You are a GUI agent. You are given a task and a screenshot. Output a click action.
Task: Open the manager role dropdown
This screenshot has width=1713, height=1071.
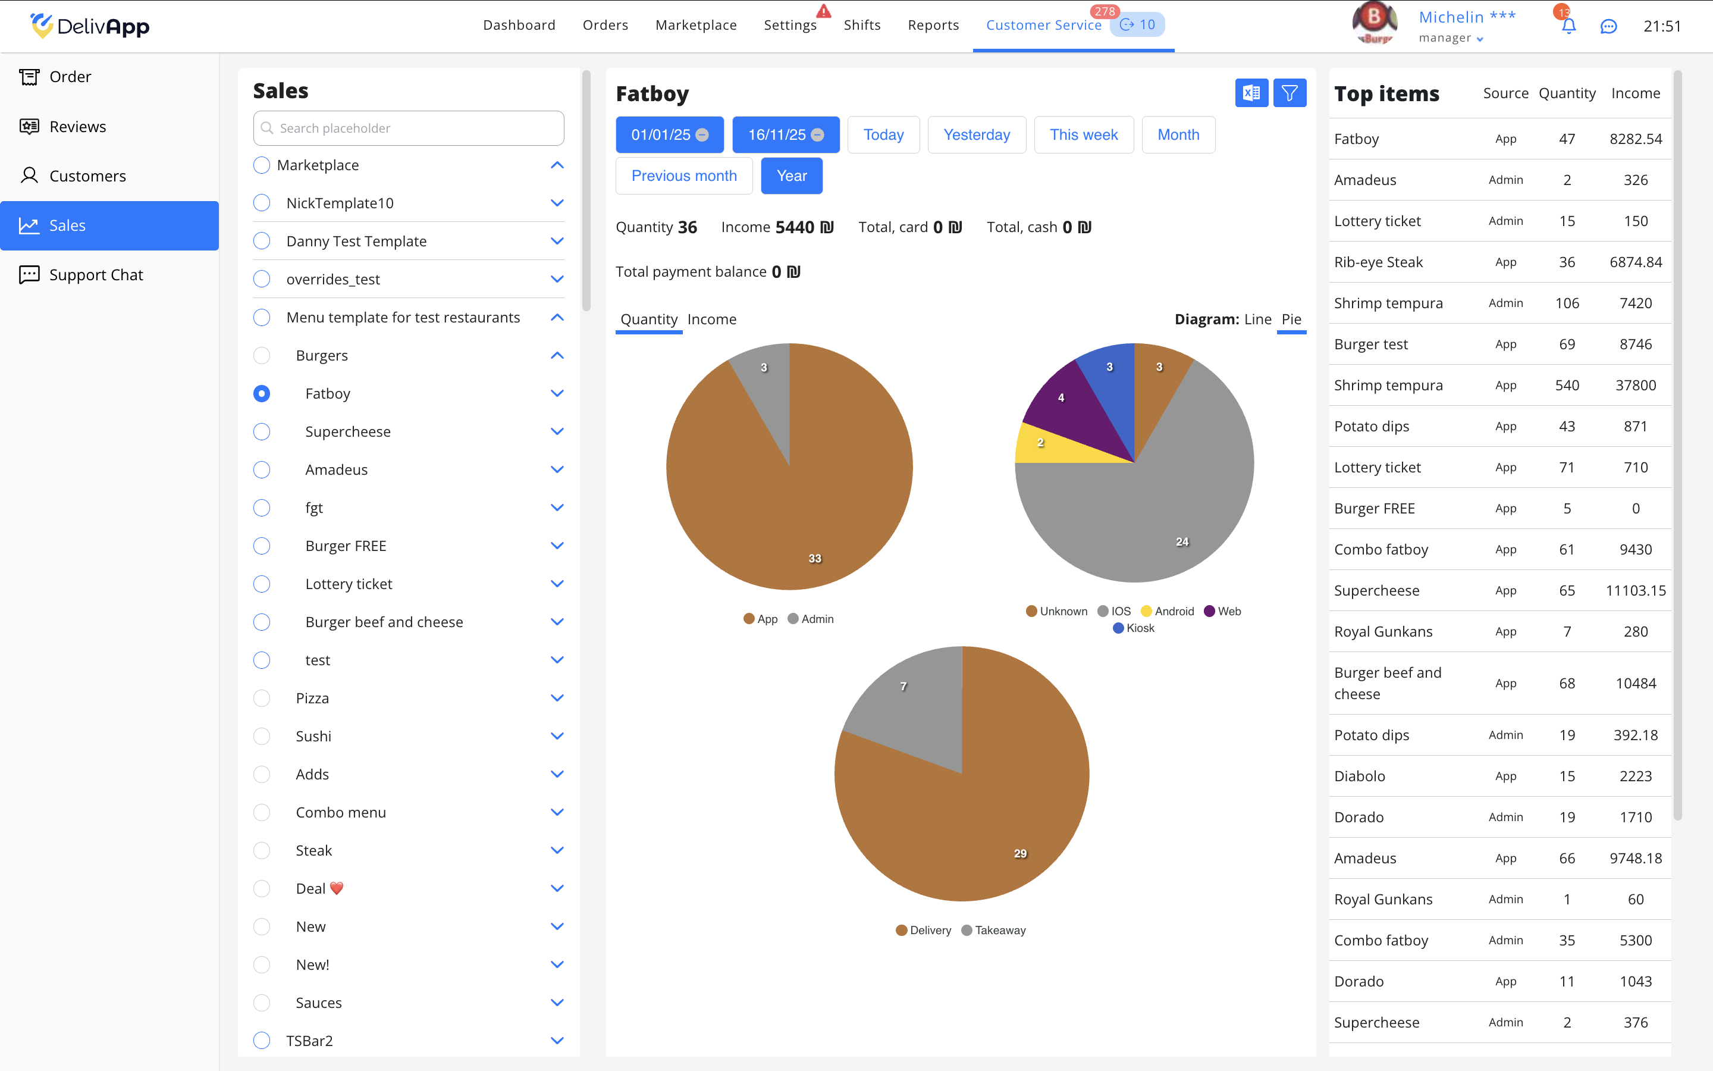pyautogui.click(x=1479, y=39)
